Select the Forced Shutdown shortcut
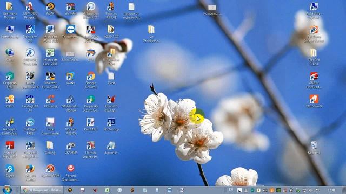This screenshot has height=194, width=346. point(71,173)
